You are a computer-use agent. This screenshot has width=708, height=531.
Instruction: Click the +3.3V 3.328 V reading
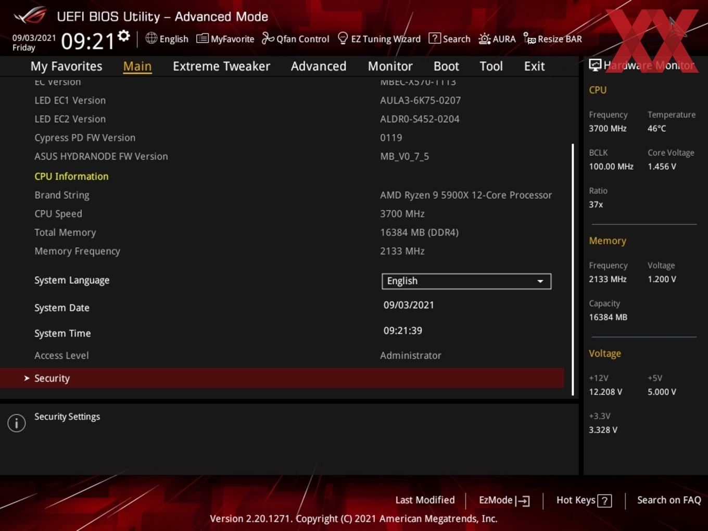pos(603,430)
